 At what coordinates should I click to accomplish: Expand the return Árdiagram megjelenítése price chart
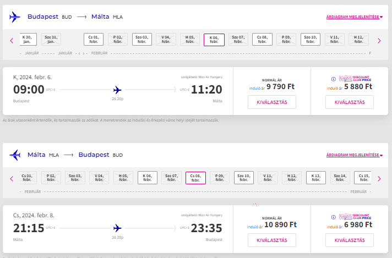[355, 155]
